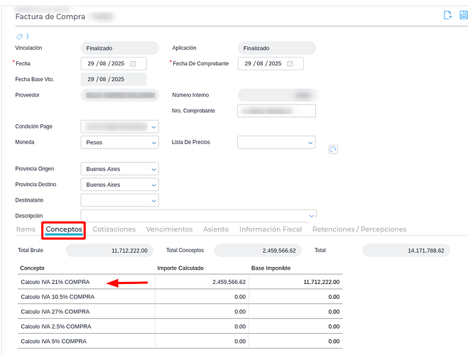This screenshot has width=468, height=355.
Task: Select the Conceptos tab
Action: point(64,229)
